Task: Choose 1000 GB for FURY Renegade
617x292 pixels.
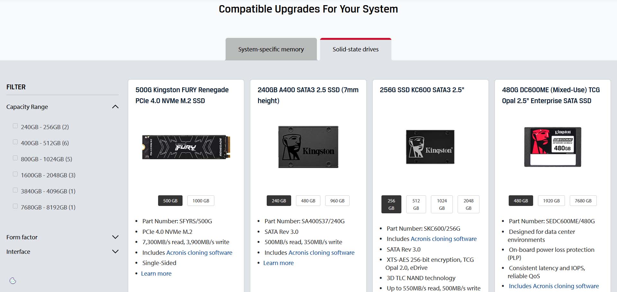Action: point(201,201)
